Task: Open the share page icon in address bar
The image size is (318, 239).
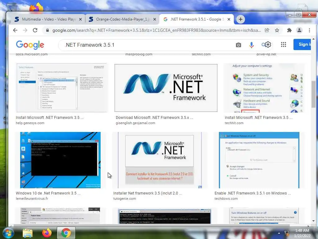Action: [267, 30]
